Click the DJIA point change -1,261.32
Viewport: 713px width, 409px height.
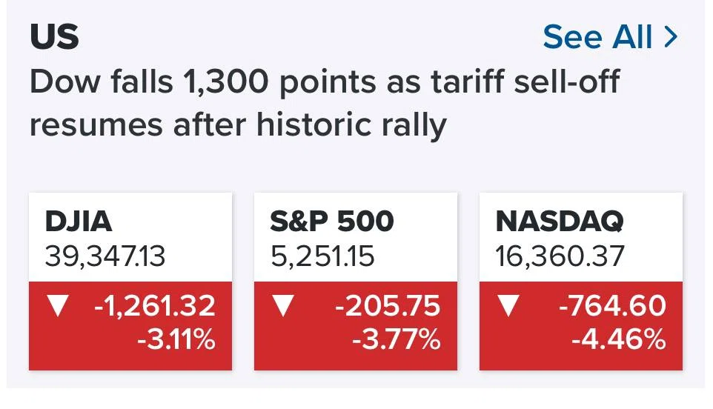(155, 305)
